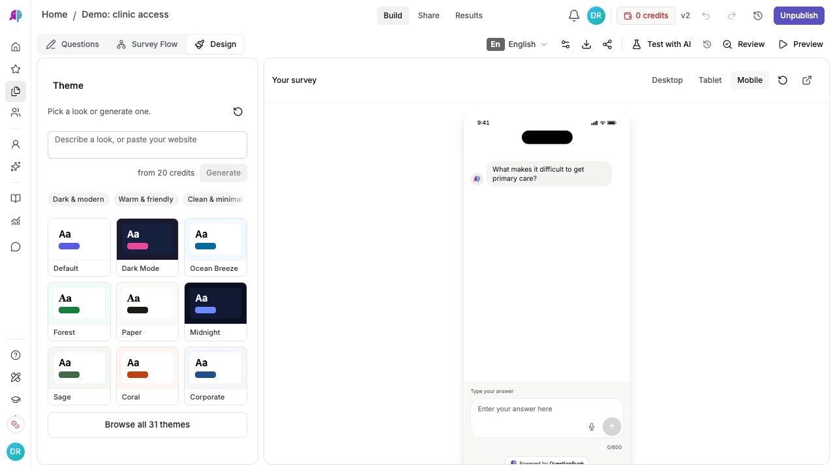Click the share nodes icon in toolbar

click(607, 44)
